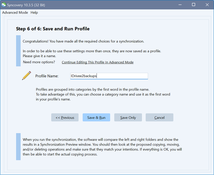Go back with the Previous button
This screenshot has width=214, height=175.
(65, 117)
